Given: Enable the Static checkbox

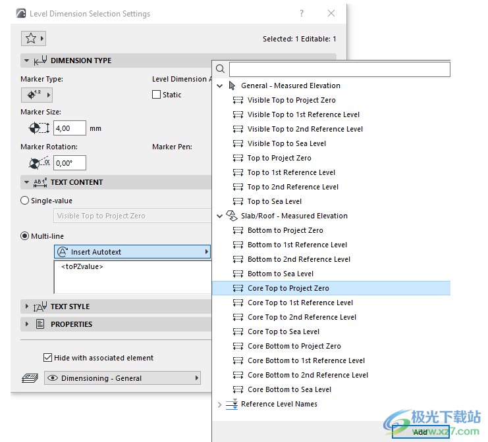Looking at the screenshot, I should tap(156, 95).
